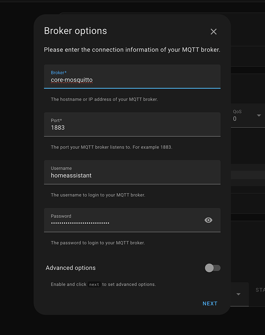Show the password with the eye icon
This screenshot has height=335, width=265.
pyautogui.click(x=208, y=220)
